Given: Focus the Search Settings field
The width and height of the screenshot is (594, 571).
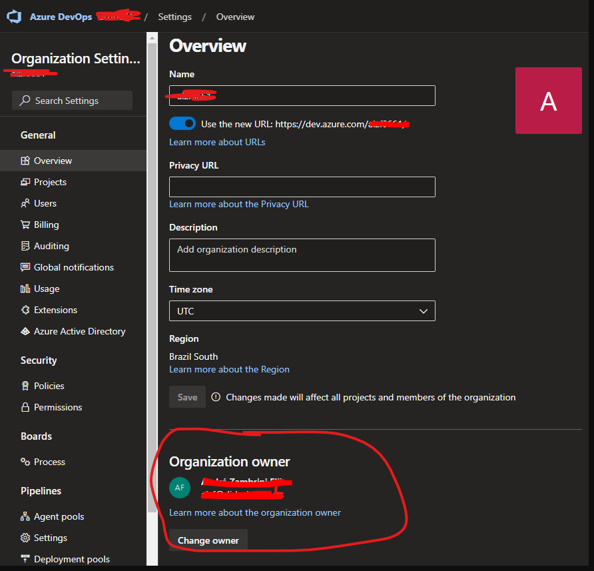Looking at the screenshot, I should point(73,101).
